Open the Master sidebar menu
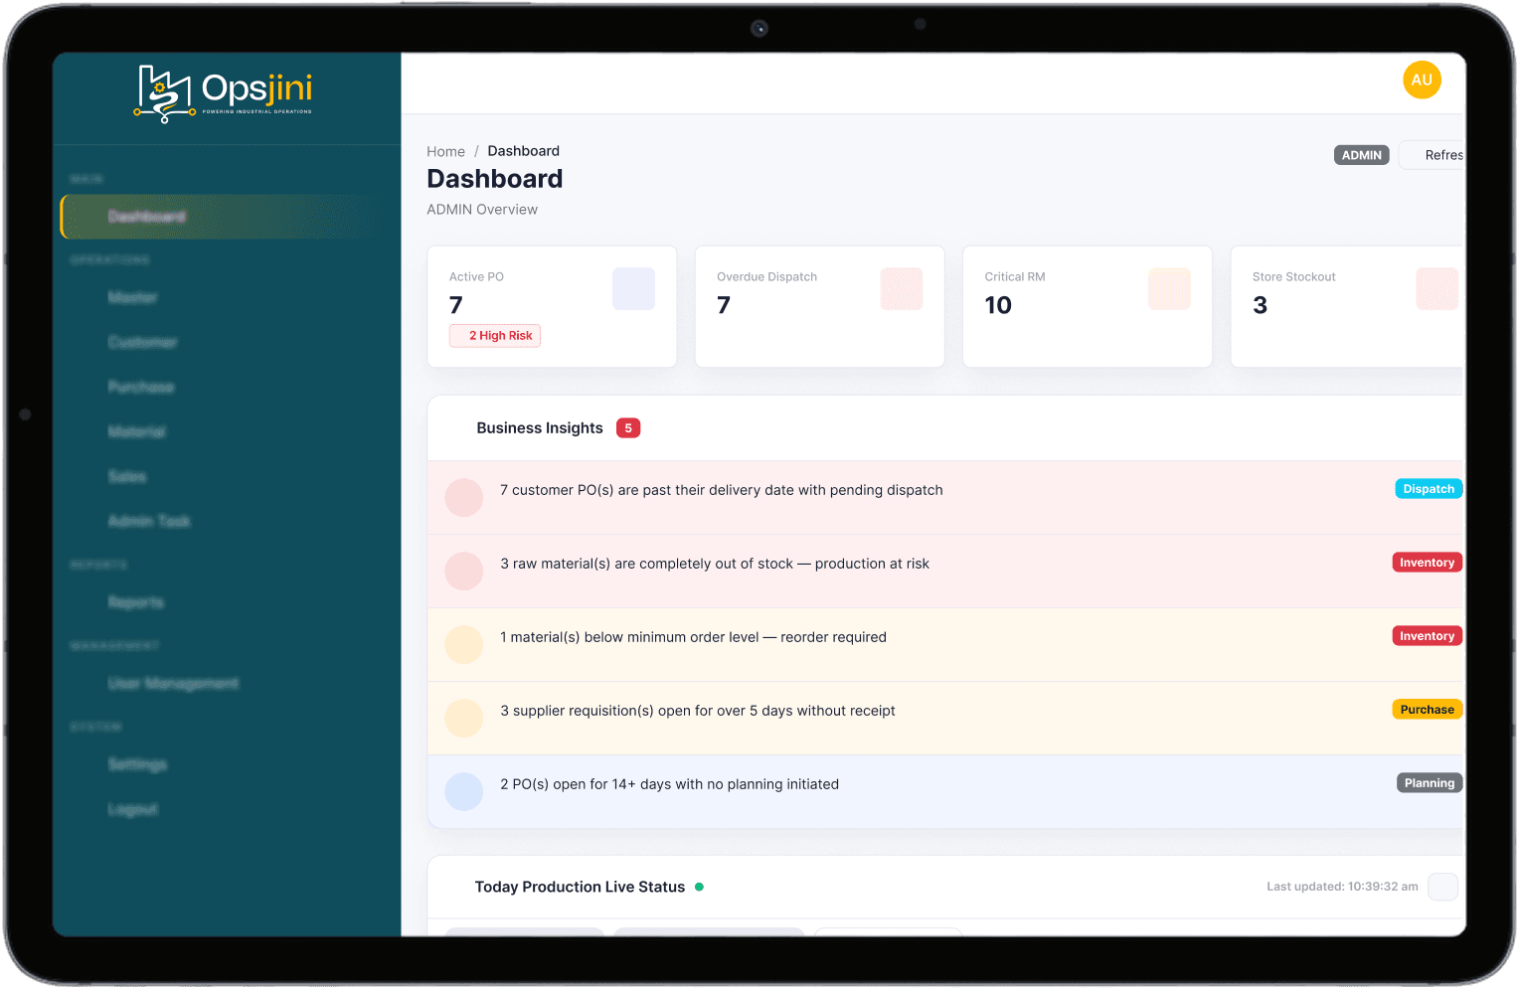 (133, 297)
